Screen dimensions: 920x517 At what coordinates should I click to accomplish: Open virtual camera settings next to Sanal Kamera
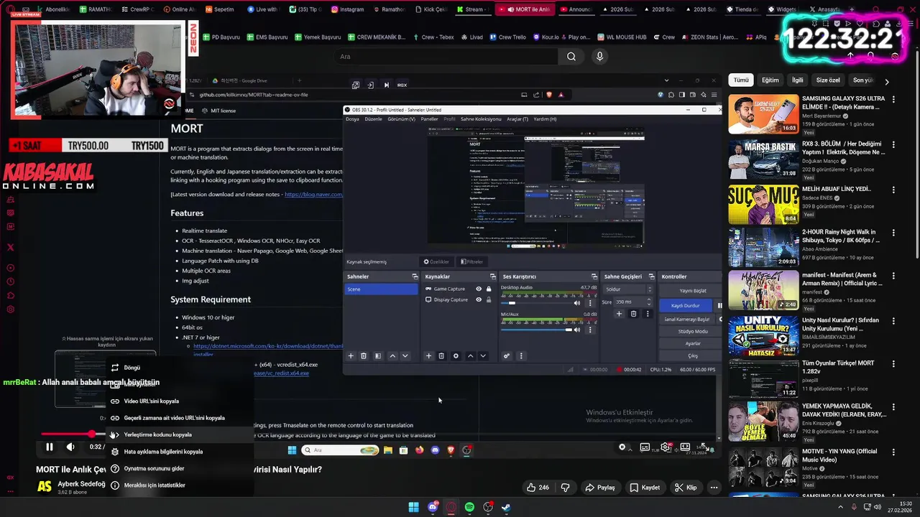coord(720,319)
